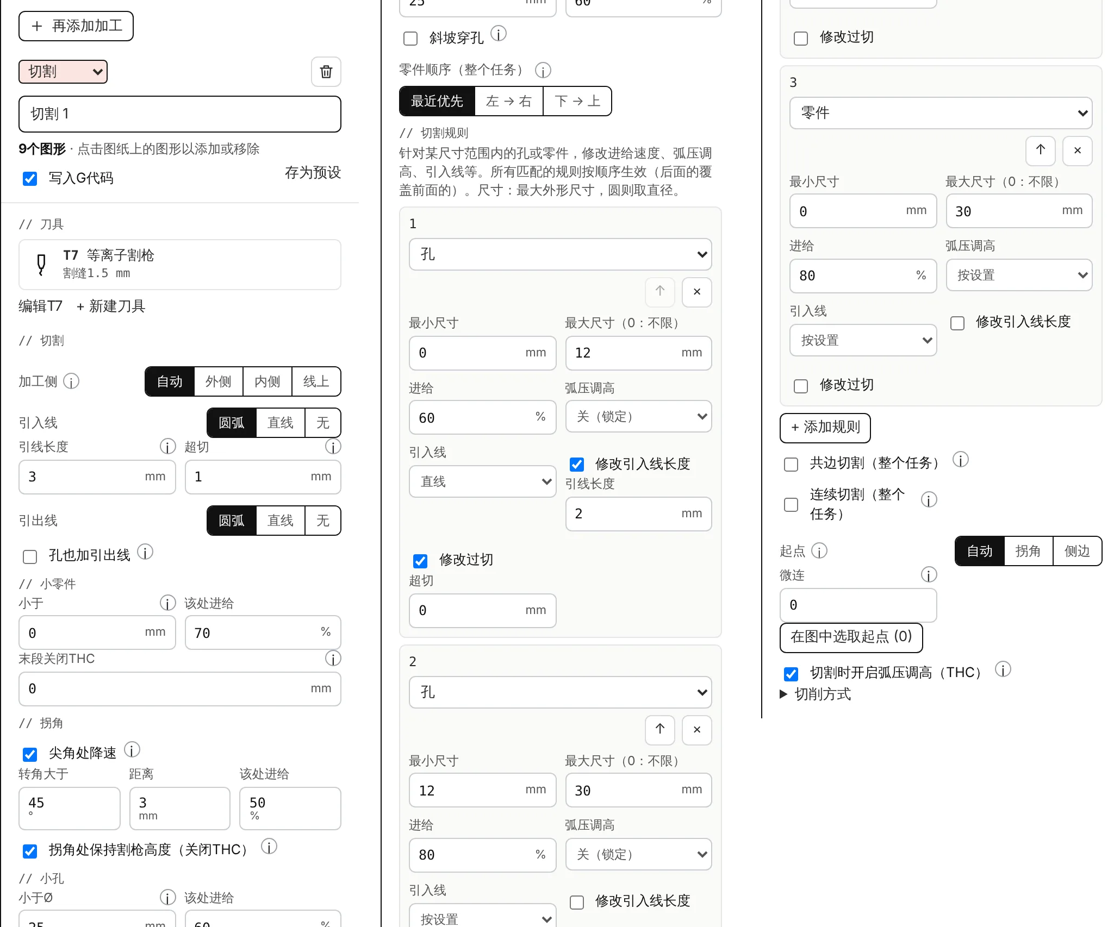Click the 微连 value field

(x=858, y=605)
